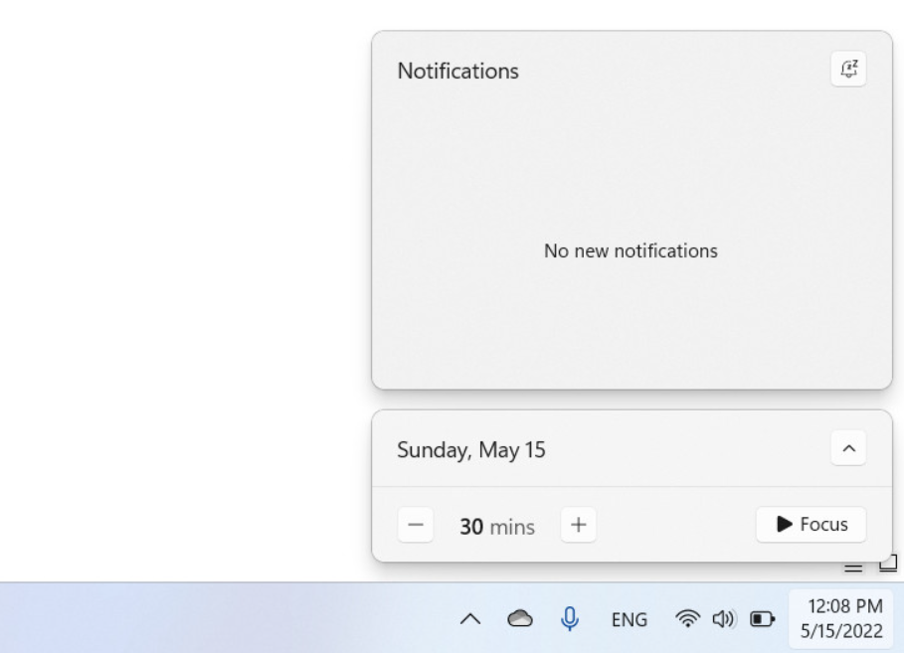The image size is (904, 653).
Task: Click the speaker volume icon
Action: click(x=721, y=620)
